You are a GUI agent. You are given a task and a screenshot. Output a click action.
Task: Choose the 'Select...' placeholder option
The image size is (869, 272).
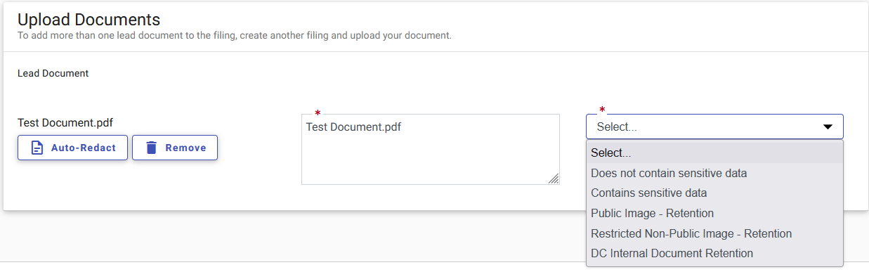(x=714, y=153)
